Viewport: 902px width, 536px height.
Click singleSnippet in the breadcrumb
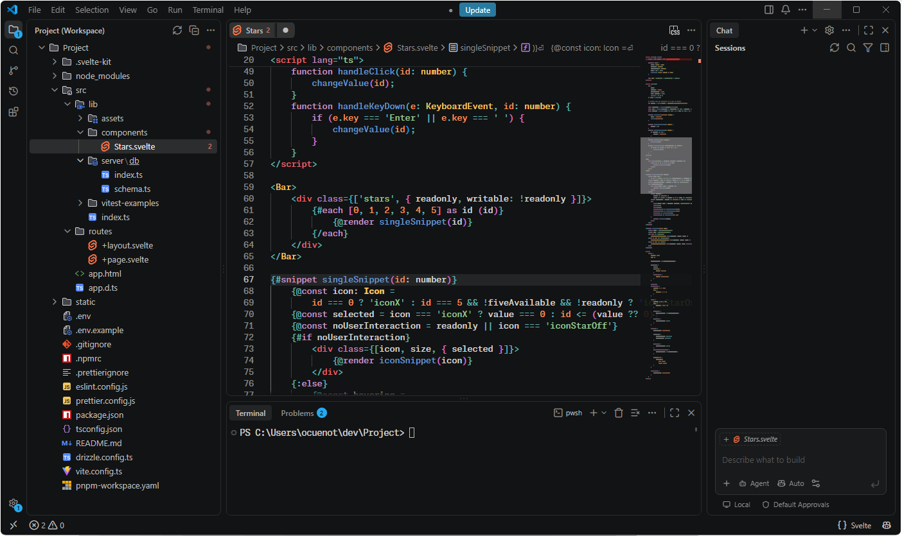point(485,48)
